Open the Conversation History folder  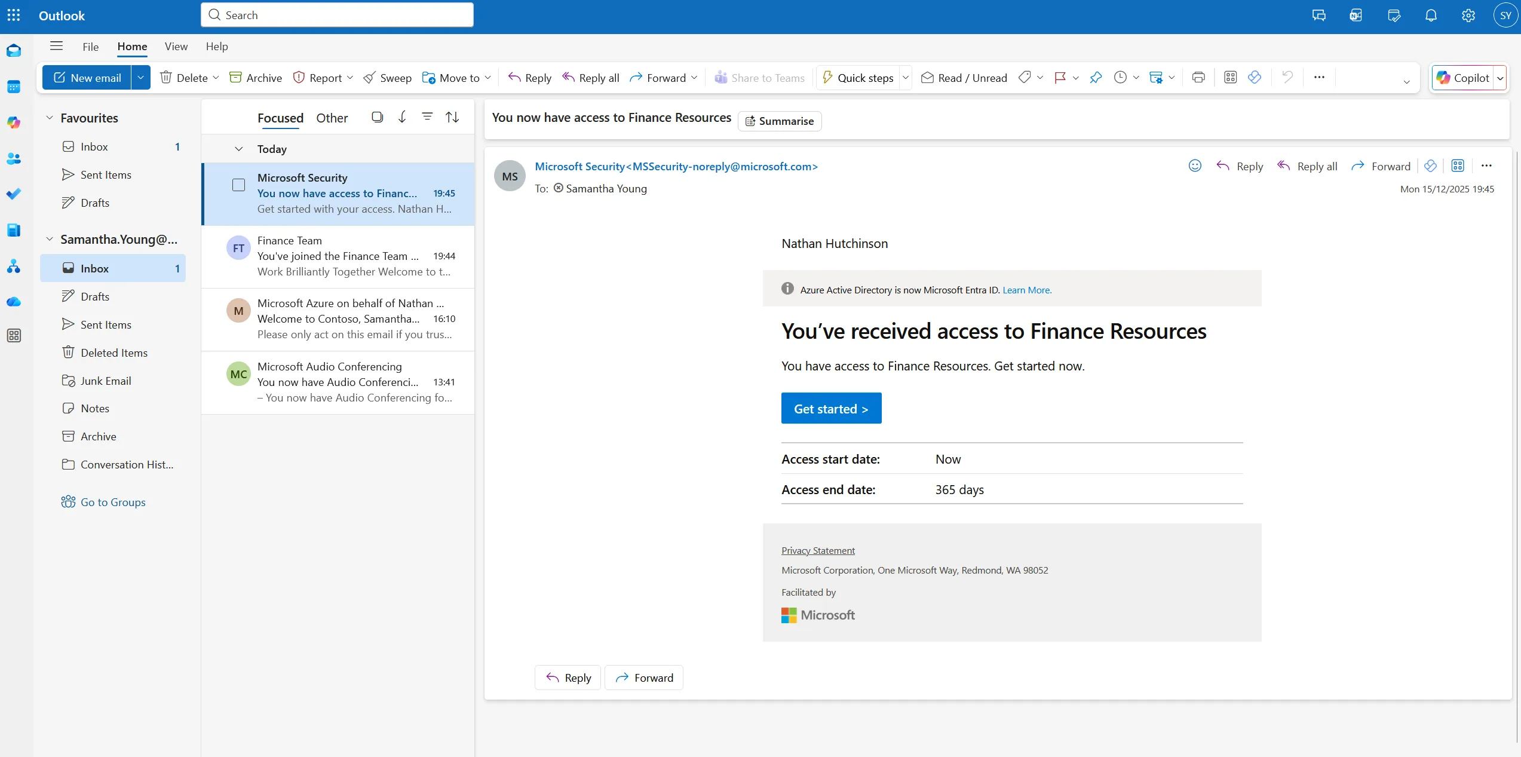click(114, 464)
